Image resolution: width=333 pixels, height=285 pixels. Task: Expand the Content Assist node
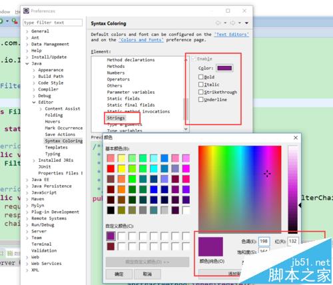(x=41, y=109)
